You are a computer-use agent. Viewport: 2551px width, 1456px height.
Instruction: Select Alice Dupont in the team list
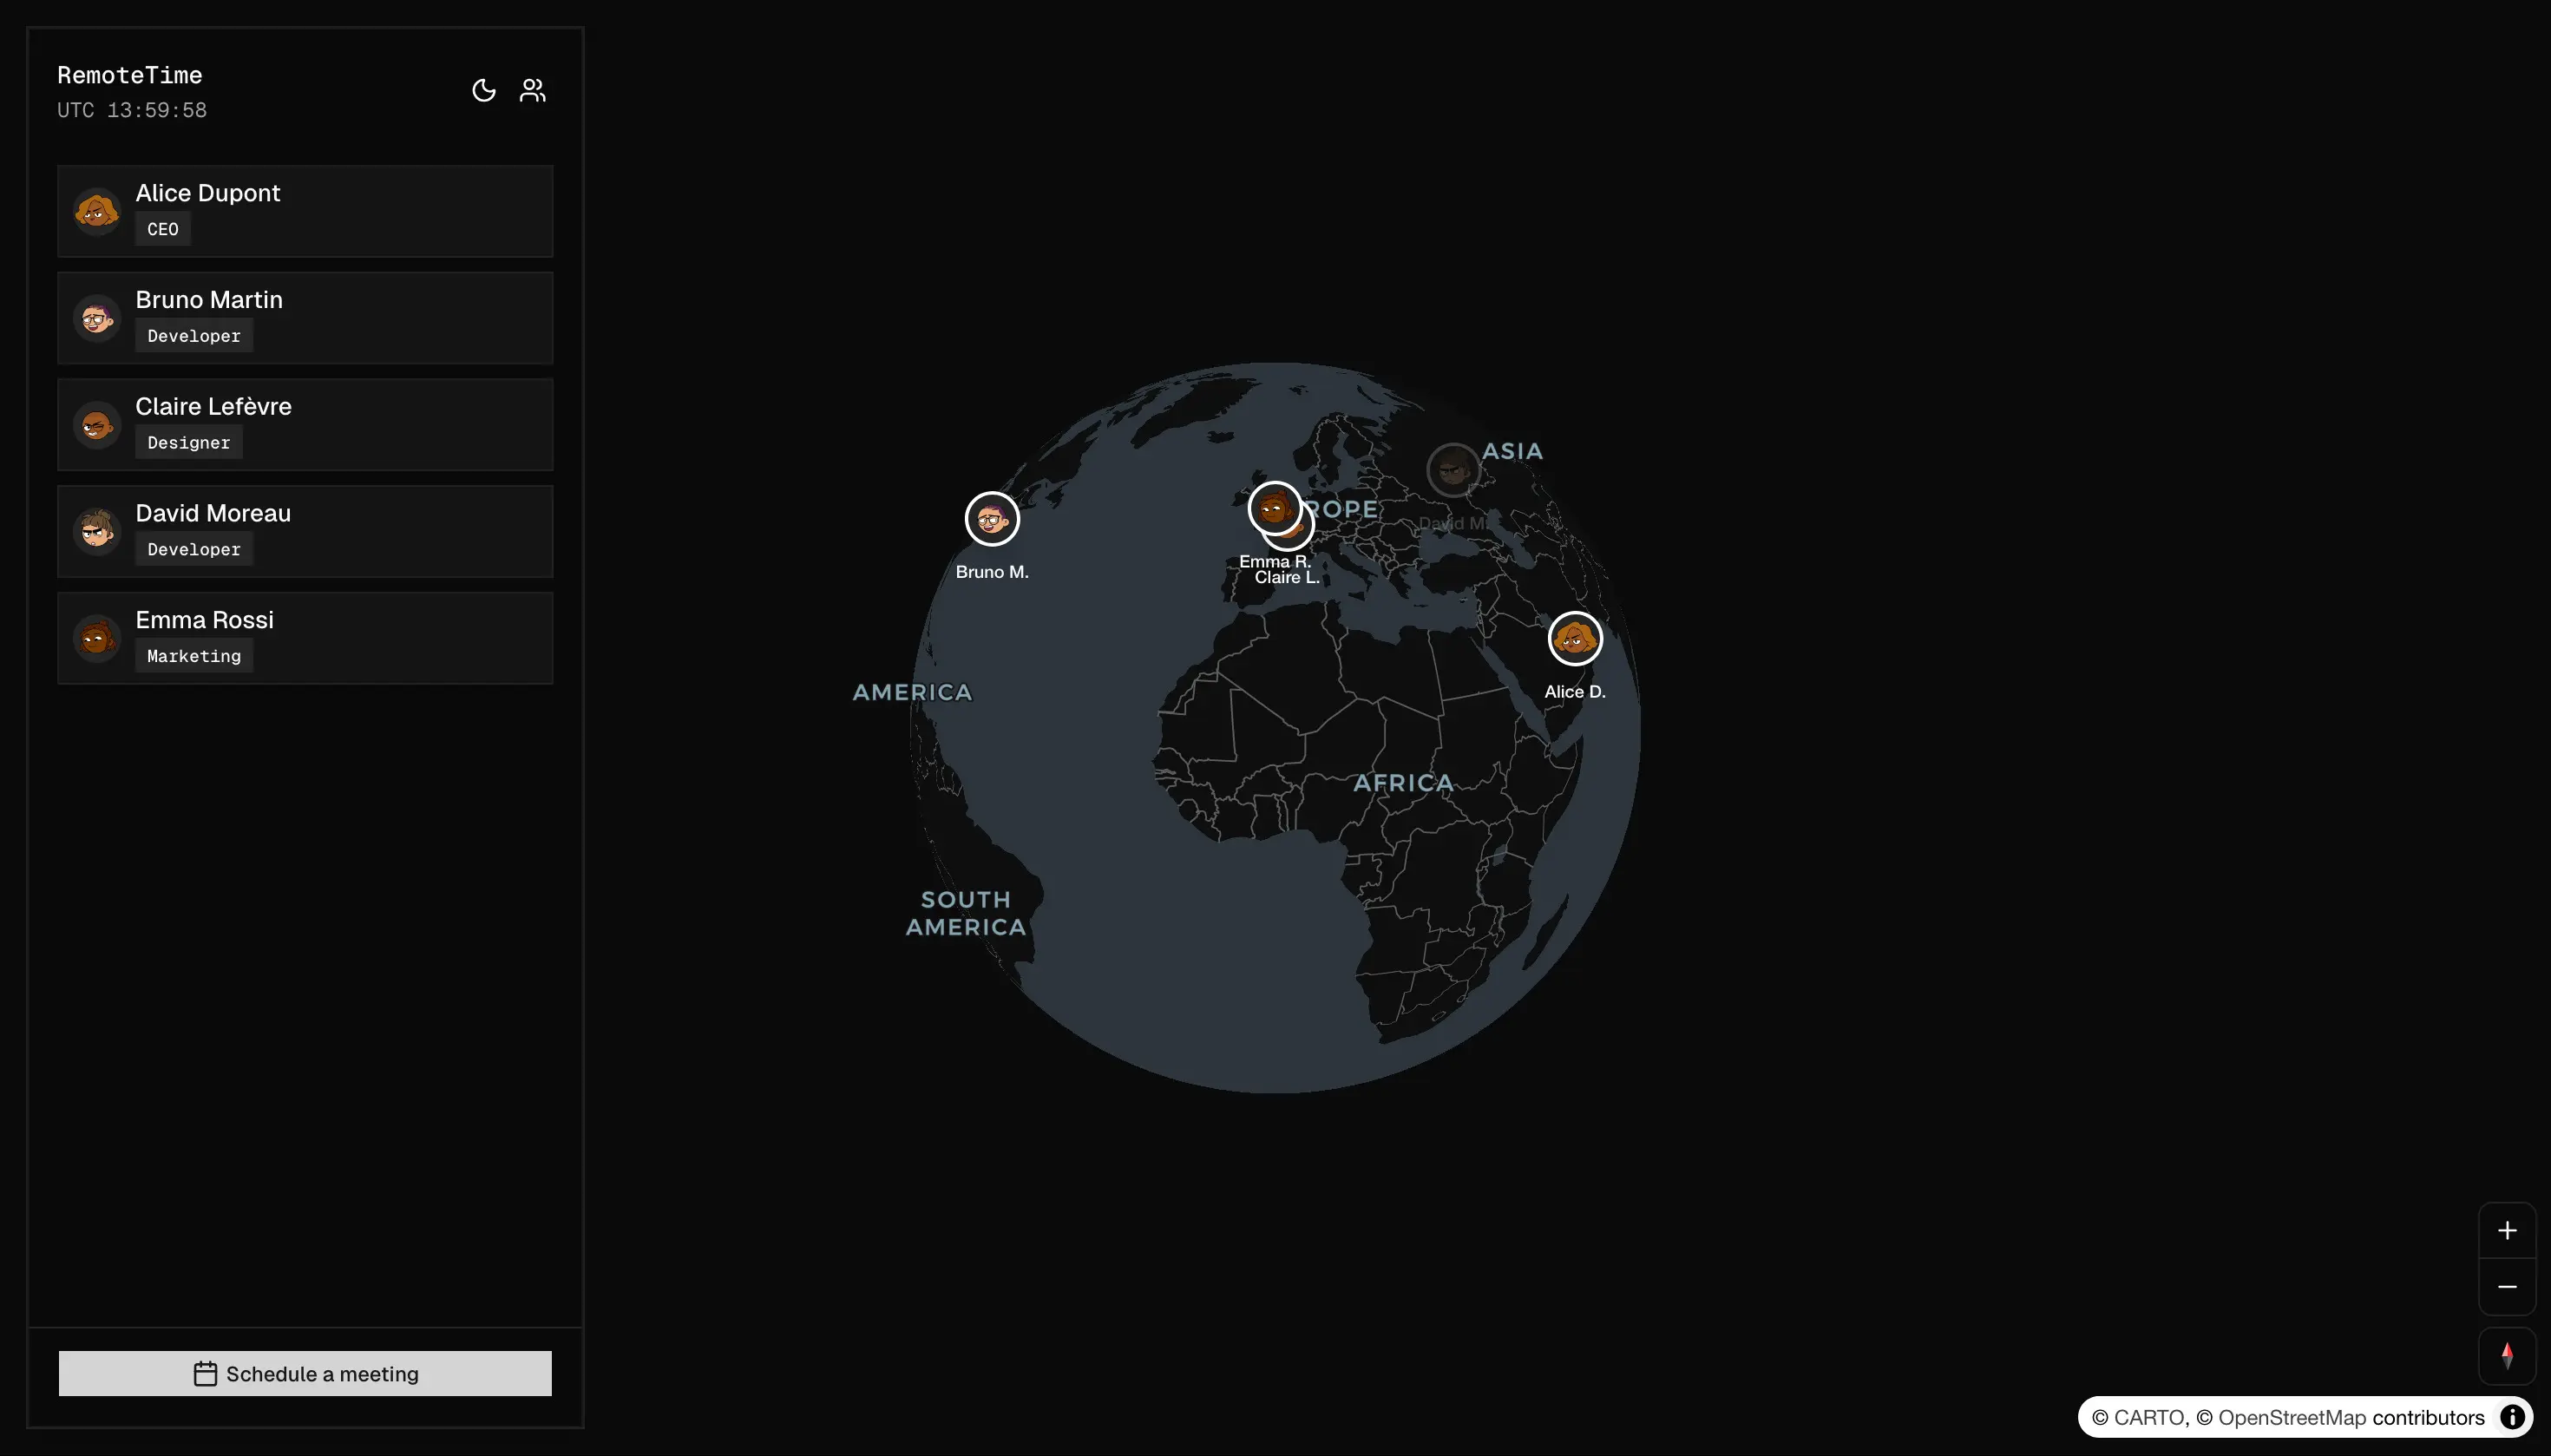[305, 211]
